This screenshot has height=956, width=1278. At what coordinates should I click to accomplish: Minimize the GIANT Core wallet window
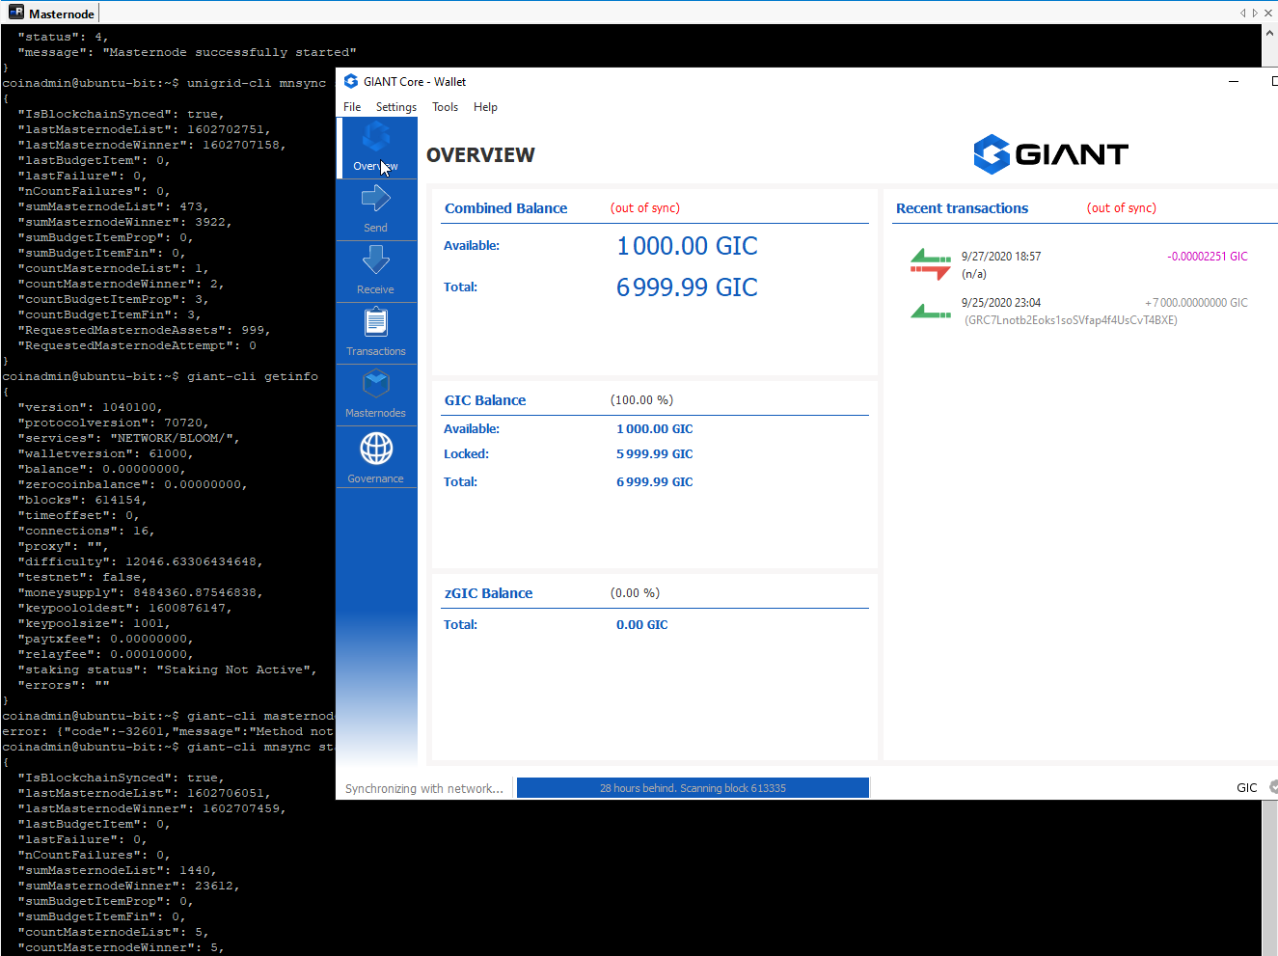[x=1234, y=82]
